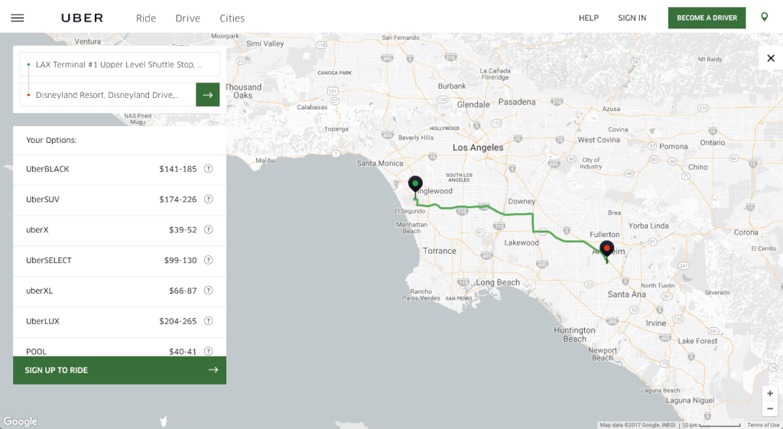Click SIGN UP TO RIDE button

coord(119,370)
